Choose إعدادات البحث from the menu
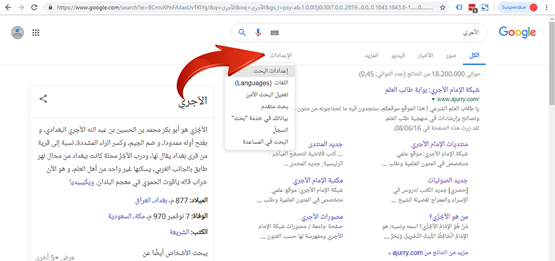 click(x=260, y=71)
